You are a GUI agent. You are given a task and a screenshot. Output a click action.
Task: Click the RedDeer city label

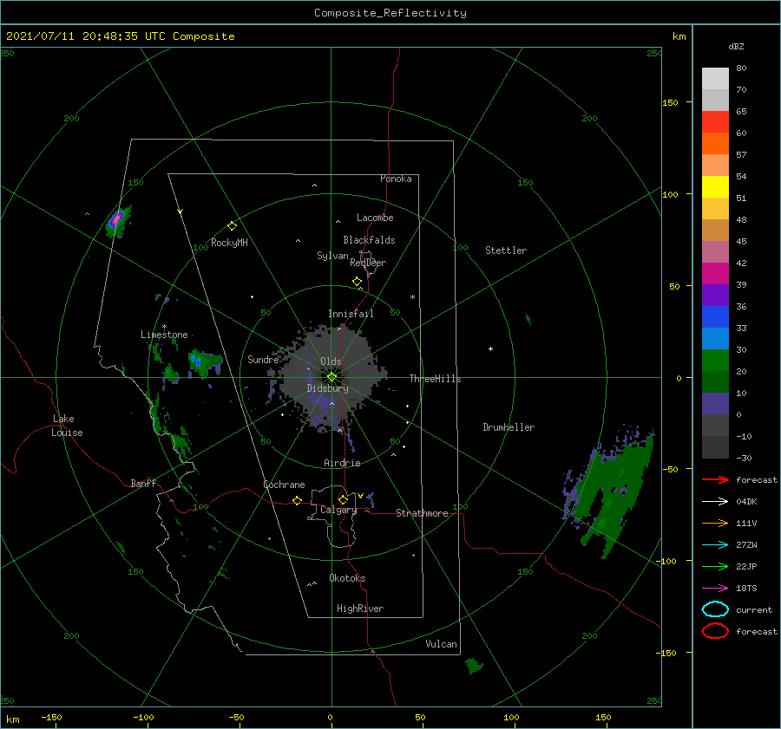tap(368, 263)
